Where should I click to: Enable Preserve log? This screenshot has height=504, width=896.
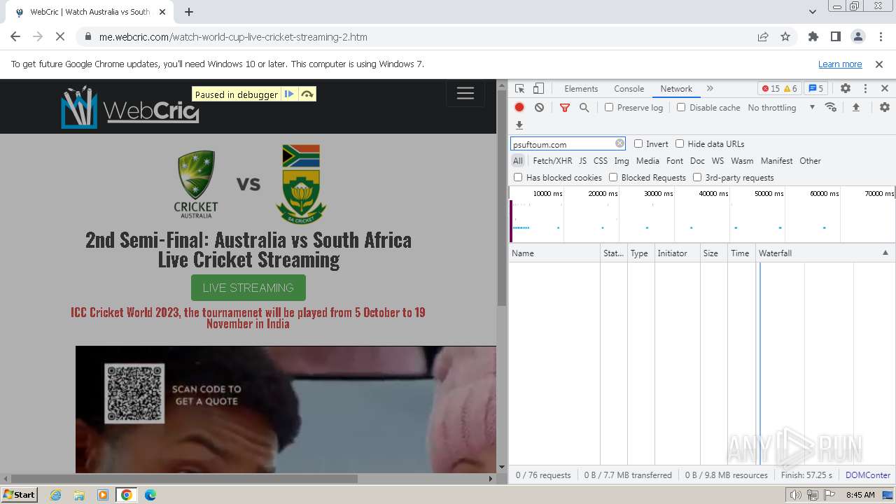[x=609, y=107]
